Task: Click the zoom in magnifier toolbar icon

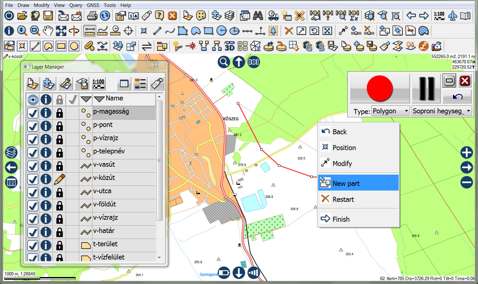Action: [x=22, y=31]
